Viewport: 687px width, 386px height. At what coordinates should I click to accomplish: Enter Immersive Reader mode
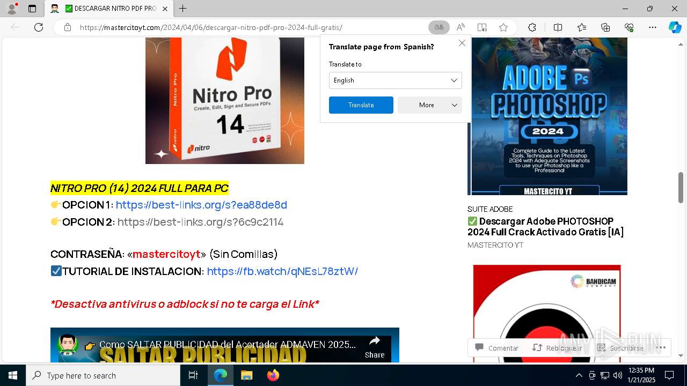pyautogui.click(x=482, y=27)
